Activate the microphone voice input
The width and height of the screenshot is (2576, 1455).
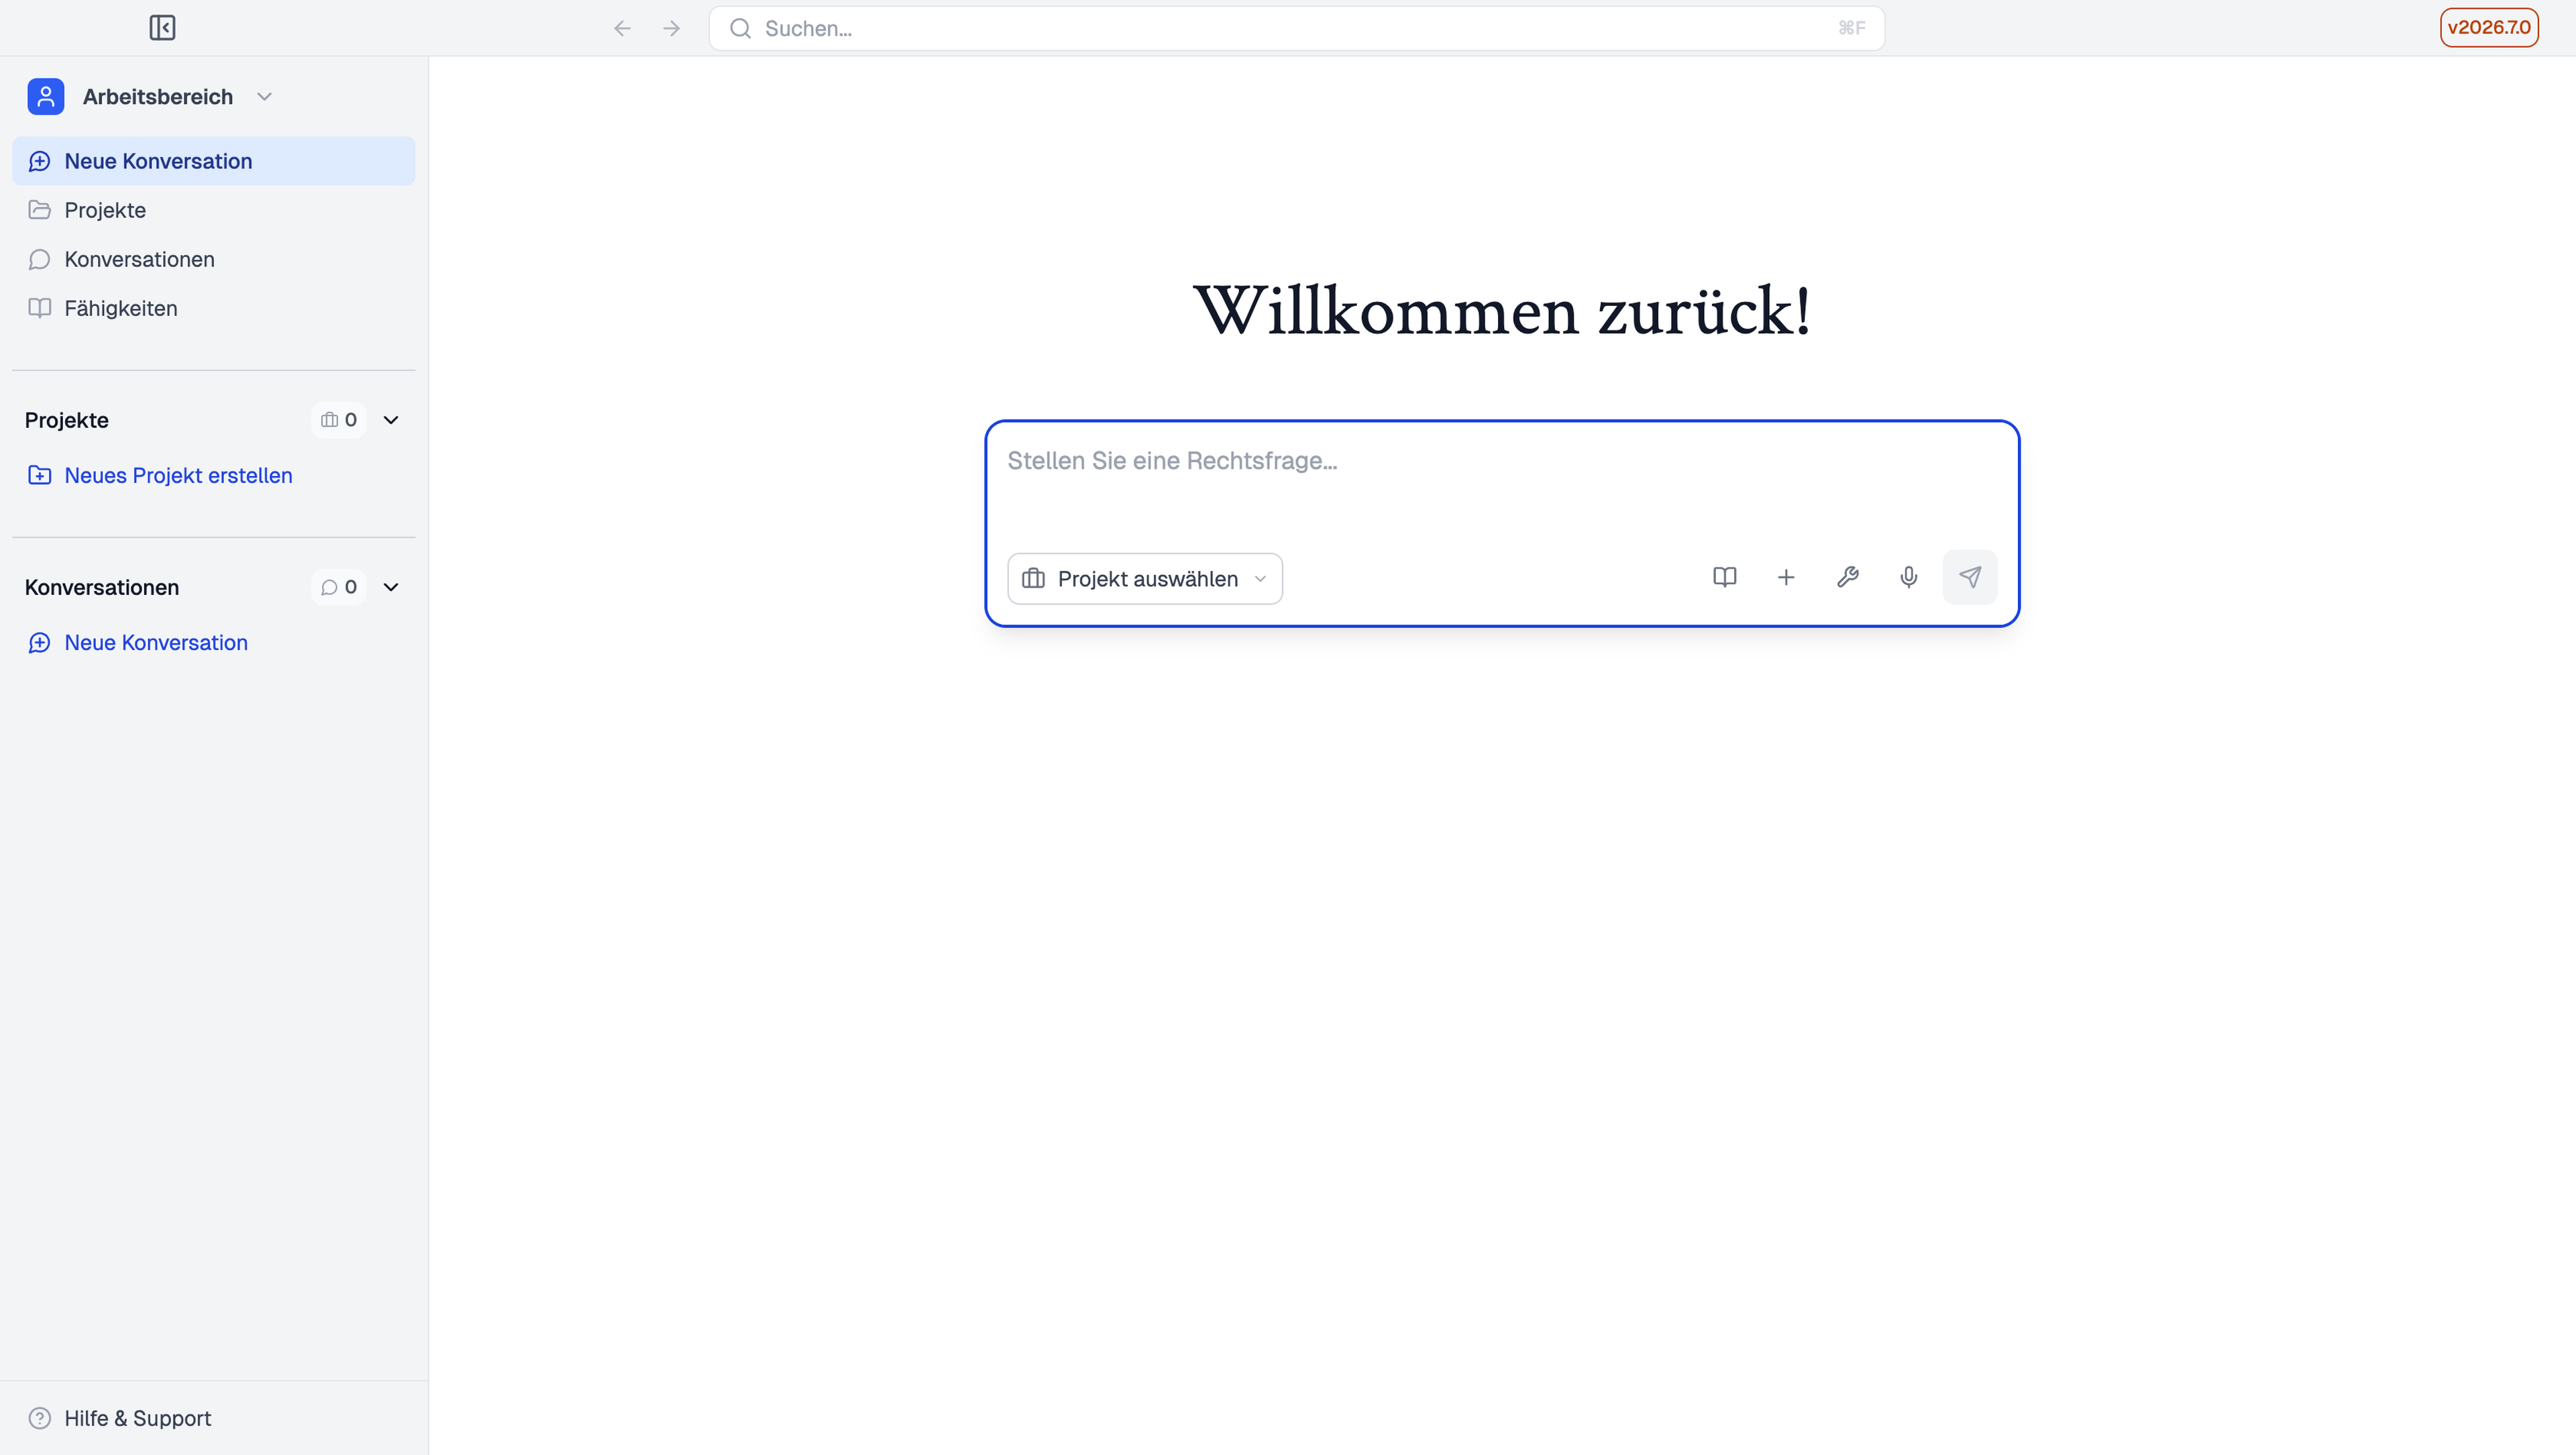(1908, 577)
